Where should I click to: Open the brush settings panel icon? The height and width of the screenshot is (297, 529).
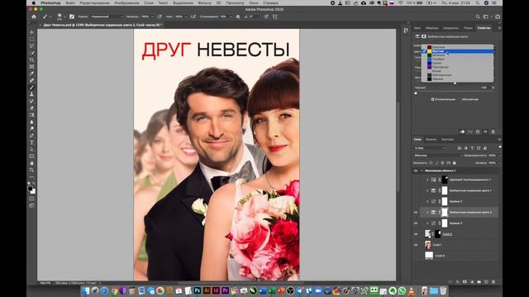(x=72, y=16)
